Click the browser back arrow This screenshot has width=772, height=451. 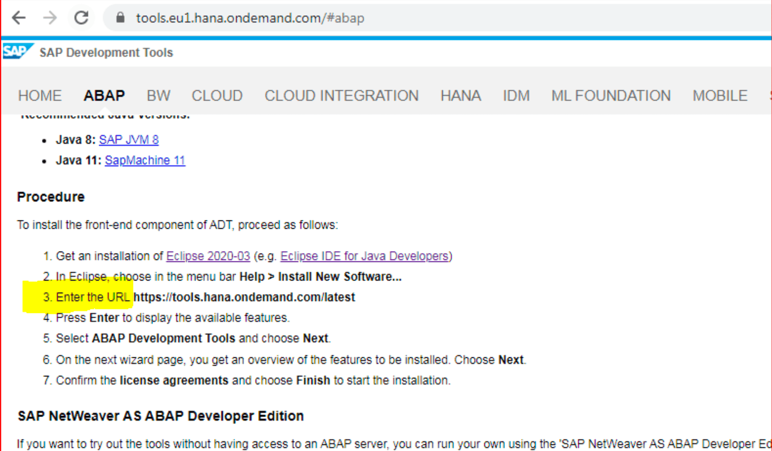[19, 17]
